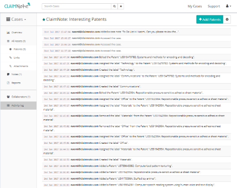Click the Attachments paperclip icon
The image size is (237, 188).
tap(11, 66)
